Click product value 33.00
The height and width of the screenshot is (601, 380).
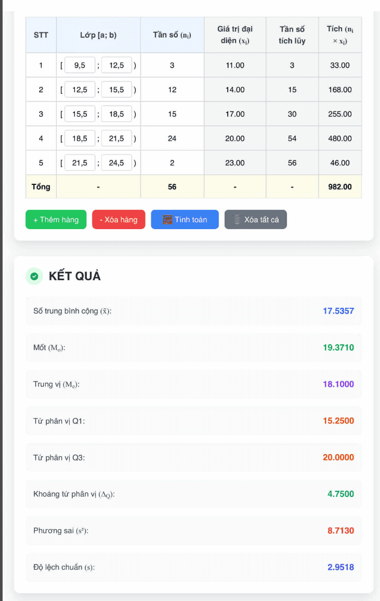click(340, 65)
